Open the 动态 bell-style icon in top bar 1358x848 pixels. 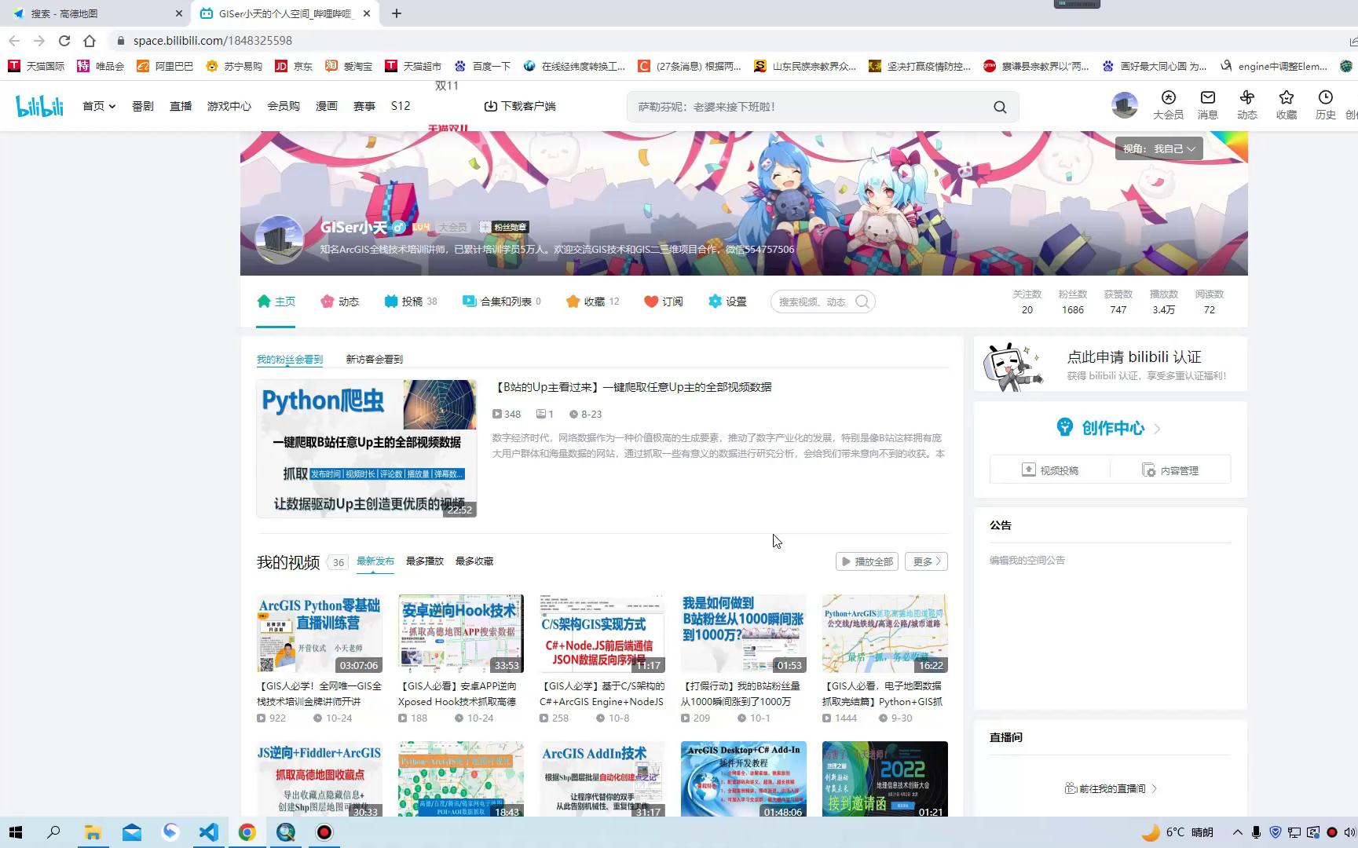click(x=1246, y=106)
